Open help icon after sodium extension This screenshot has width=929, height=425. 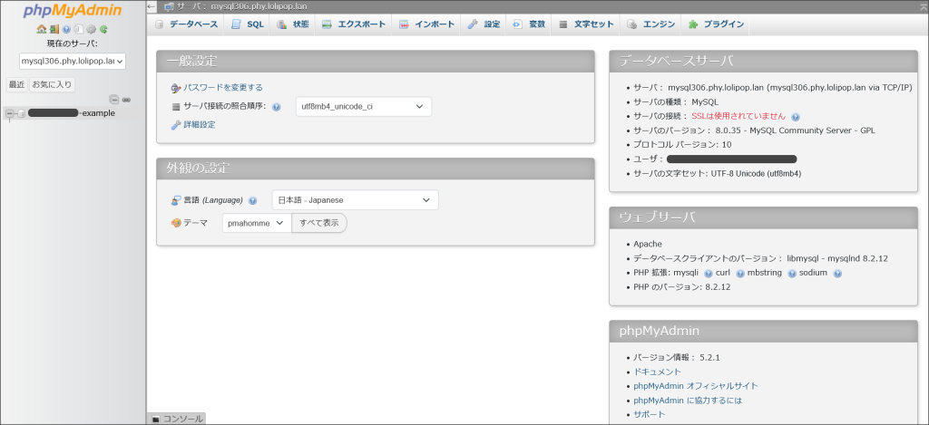tap(837, 273)
